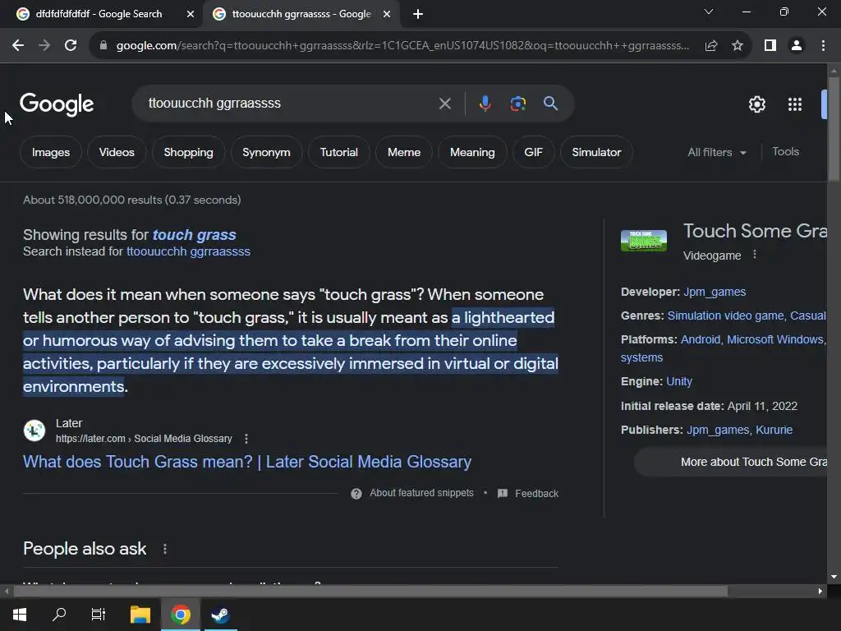Screen dimensions: 841x631
Task: Click the vertical scrollbar down arrow
Action: pyautogui.click(x=834, y=577)
